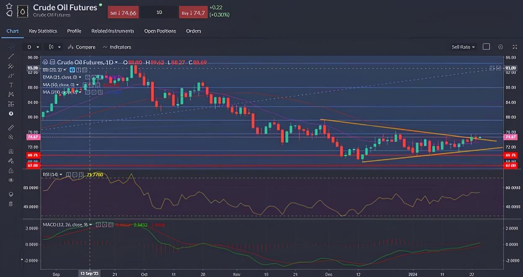Click the highlighted date label on the time axis
The height and width of the screenshot is (277, 523).
pyautogui.click(x=89, y=274)
